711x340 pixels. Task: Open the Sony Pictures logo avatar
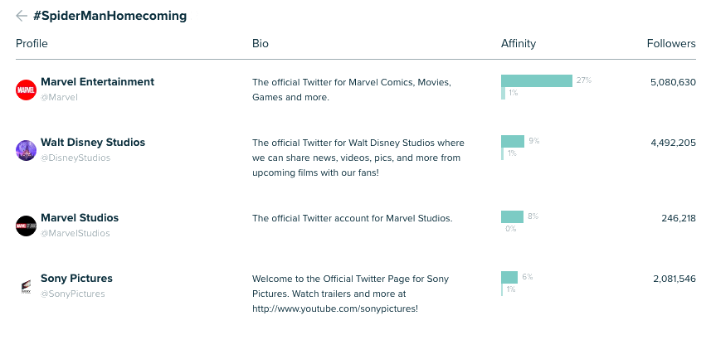(26, 286)
